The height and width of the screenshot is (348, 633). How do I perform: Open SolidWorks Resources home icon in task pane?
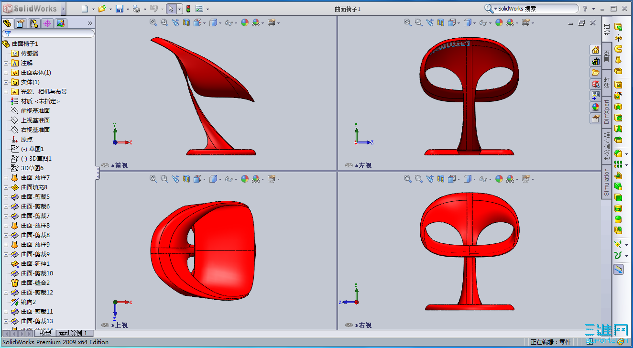click(x=596, y=50)
